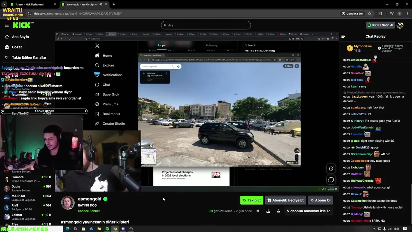Open Spotify from the taskbar
This screenshot has height=232, width=412.
(107, 229)
